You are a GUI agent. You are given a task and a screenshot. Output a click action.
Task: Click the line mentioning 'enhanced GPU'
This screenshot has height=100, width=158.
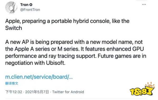coord(75,49)
